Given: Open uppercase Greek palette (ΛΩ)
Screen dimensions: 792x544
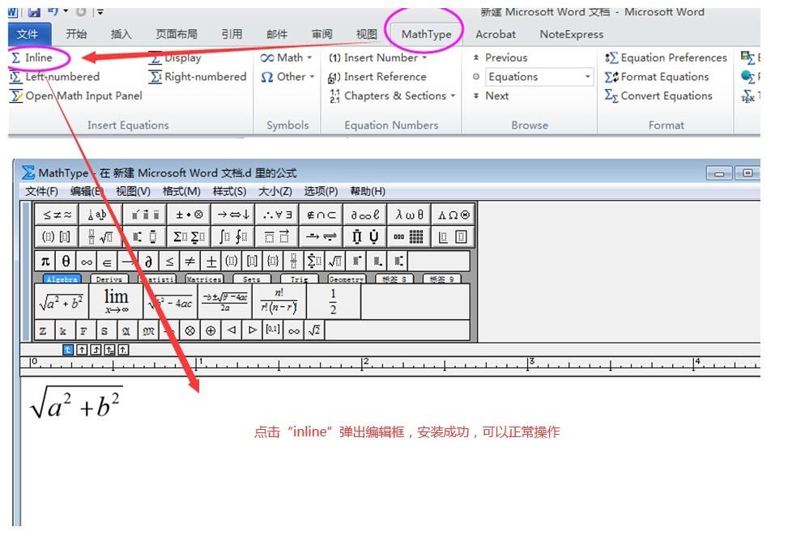Looking at the screenshot, I should pyautogui.click(x=453, y=215).
